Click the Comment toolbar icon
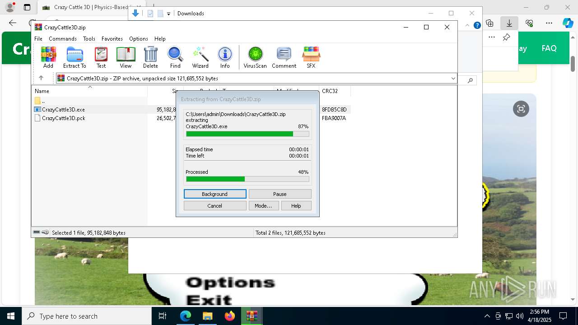Screen dimensions: 578x325 click(284, 57)
